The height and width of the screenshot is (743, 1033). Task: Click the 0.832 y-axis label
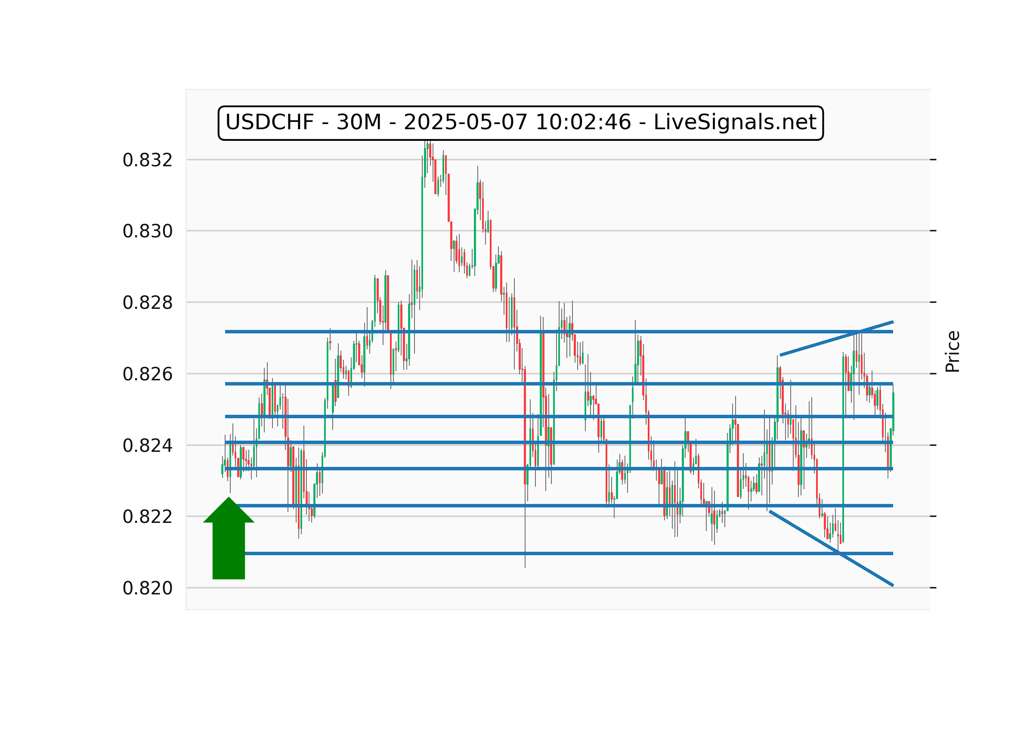pyautogui.click(x=147, y=161)
